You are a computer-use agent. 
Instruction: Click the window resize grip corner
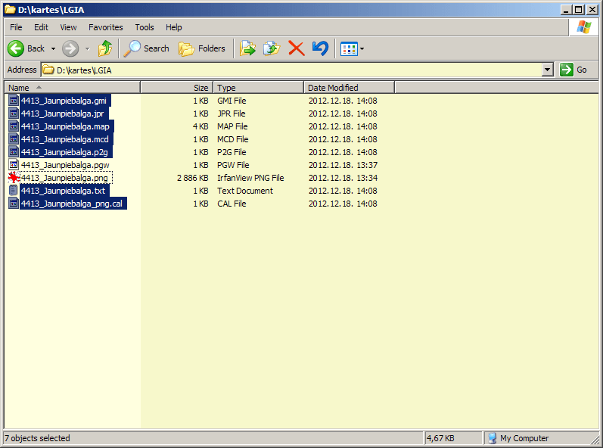[x=595, y=440]
